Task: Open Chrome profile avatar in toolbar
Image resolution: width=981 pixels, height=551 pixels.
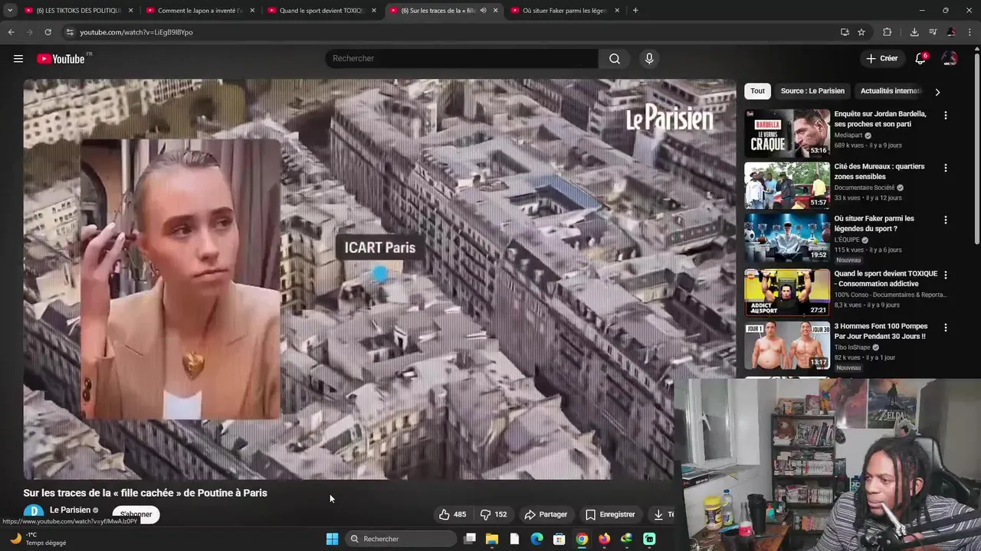Action: (x=951, y=32)
